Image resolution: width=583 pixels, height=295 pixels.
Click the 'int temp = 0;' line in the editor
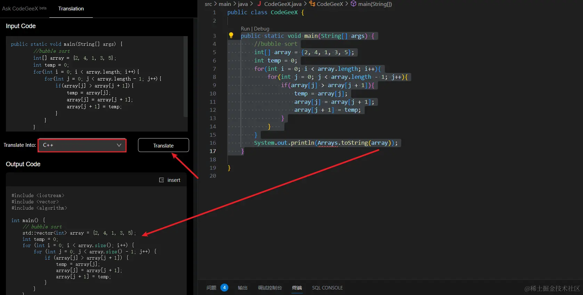(x=276, y=60)
